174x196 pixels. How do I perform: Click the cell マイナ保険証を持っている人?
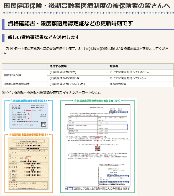tap(140, 78)
